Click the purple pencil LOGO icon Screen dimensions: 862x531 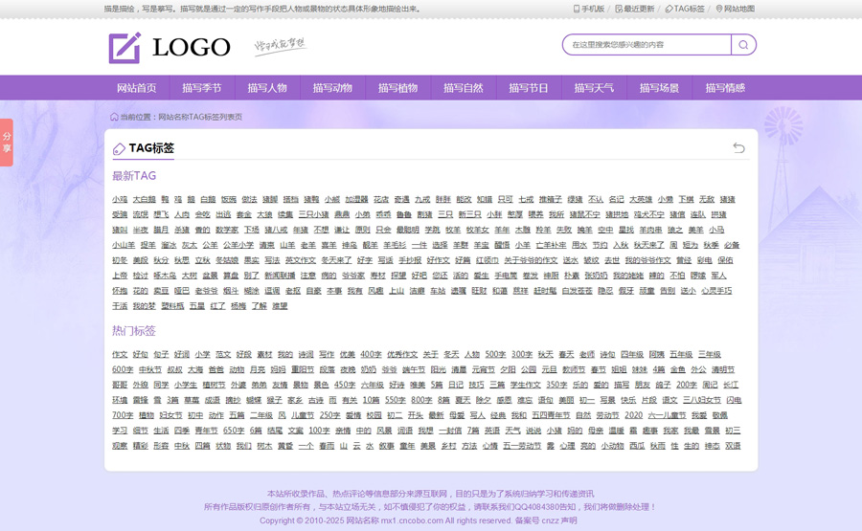[125, 48]
